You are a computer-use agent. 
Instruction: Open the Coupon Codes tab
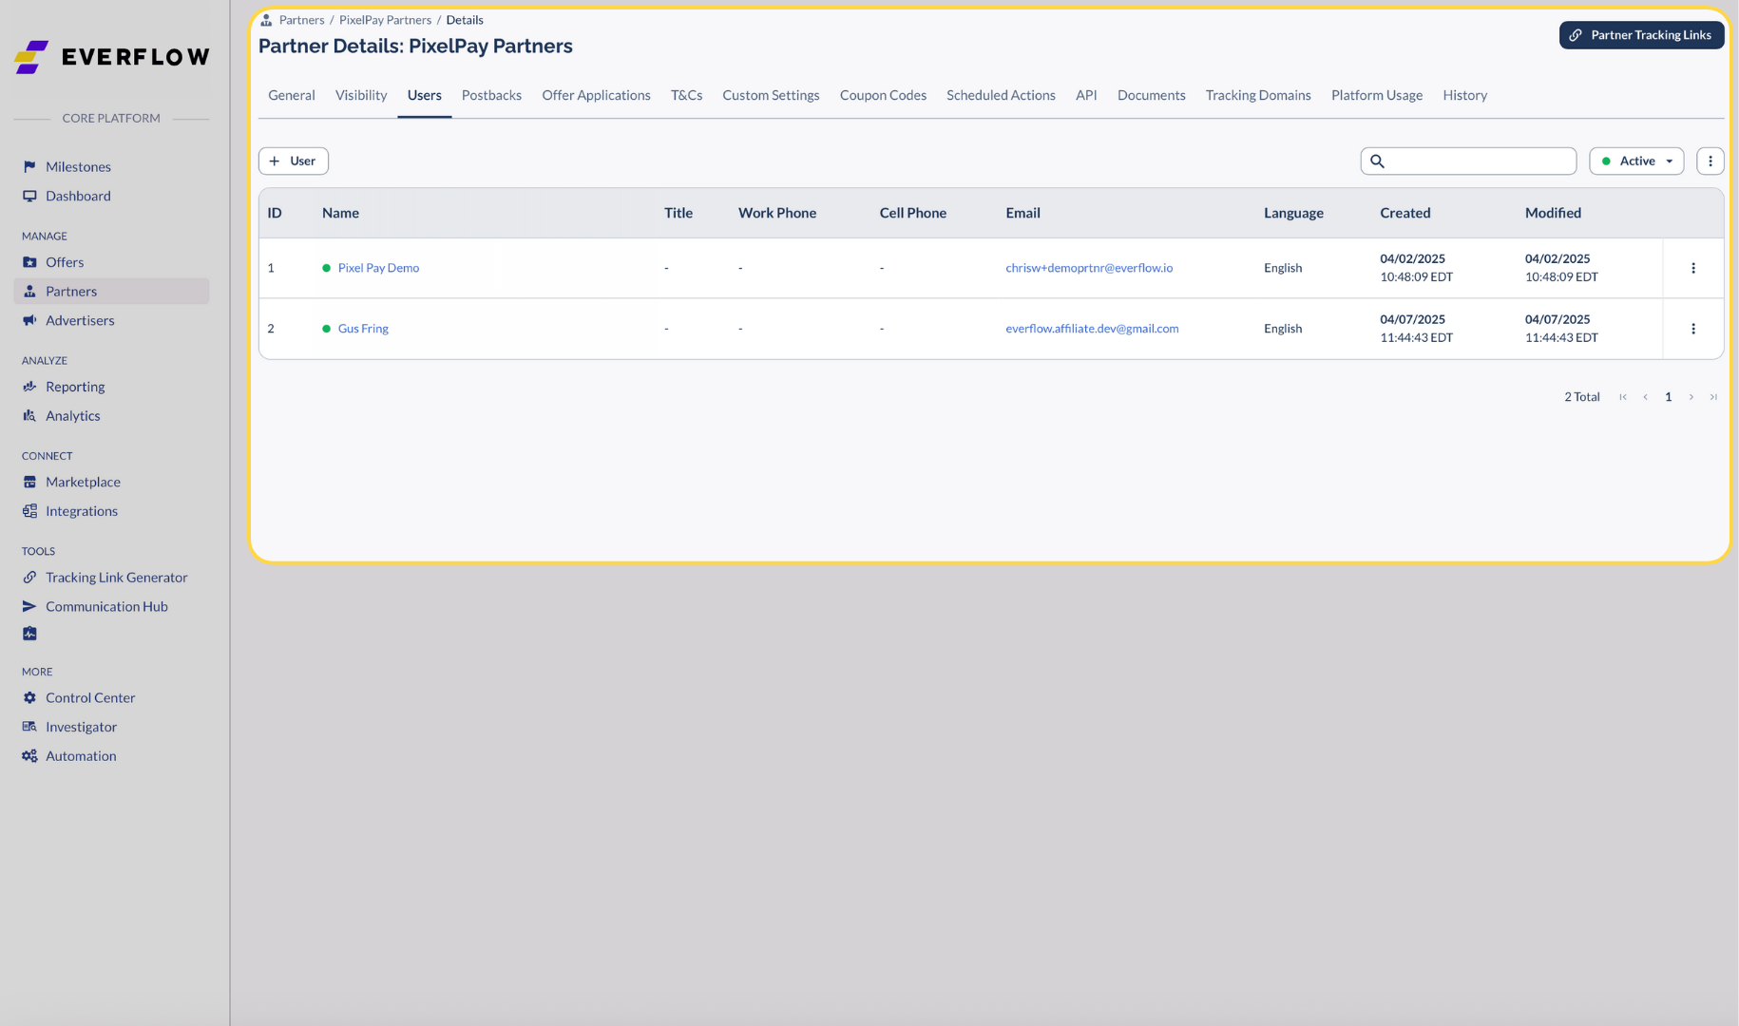click(883, 95)
